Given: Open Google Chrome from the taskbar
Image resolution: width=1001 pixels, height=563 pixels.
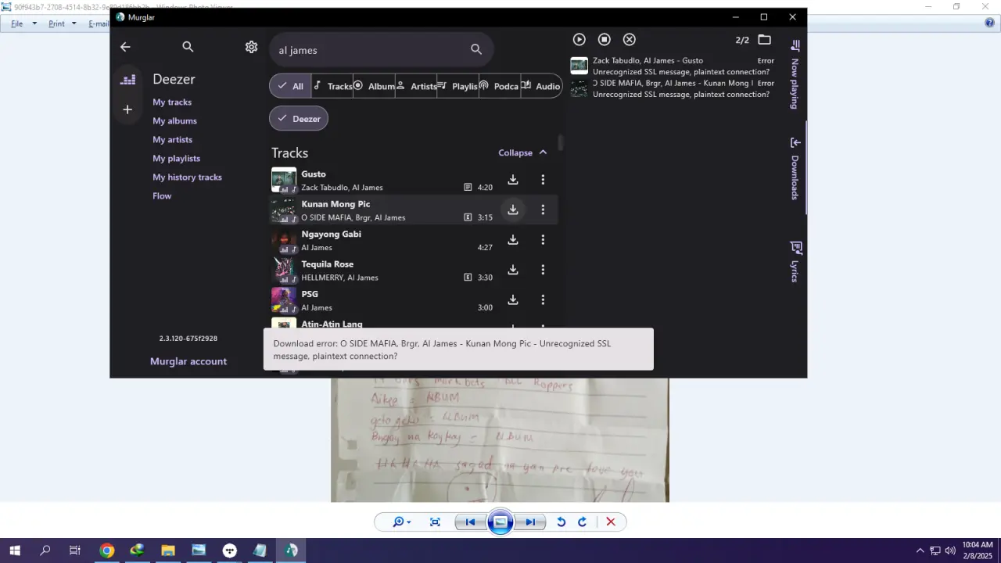Looking at the screenshot, I should [106, 550].
